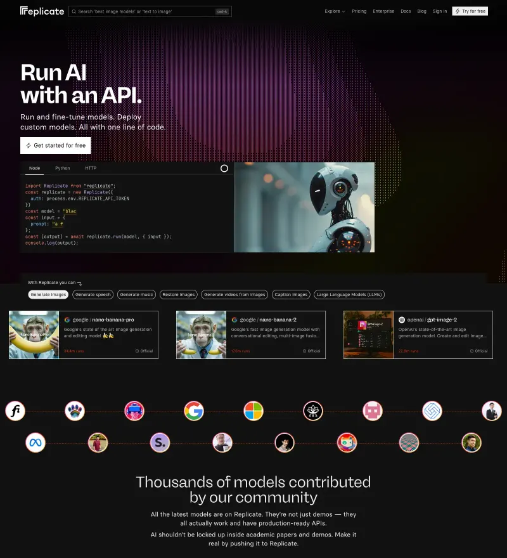Click the Google logo on the nano-banana-pro card
Viewport: 507px width, 558px height.
tap(67, 320)
